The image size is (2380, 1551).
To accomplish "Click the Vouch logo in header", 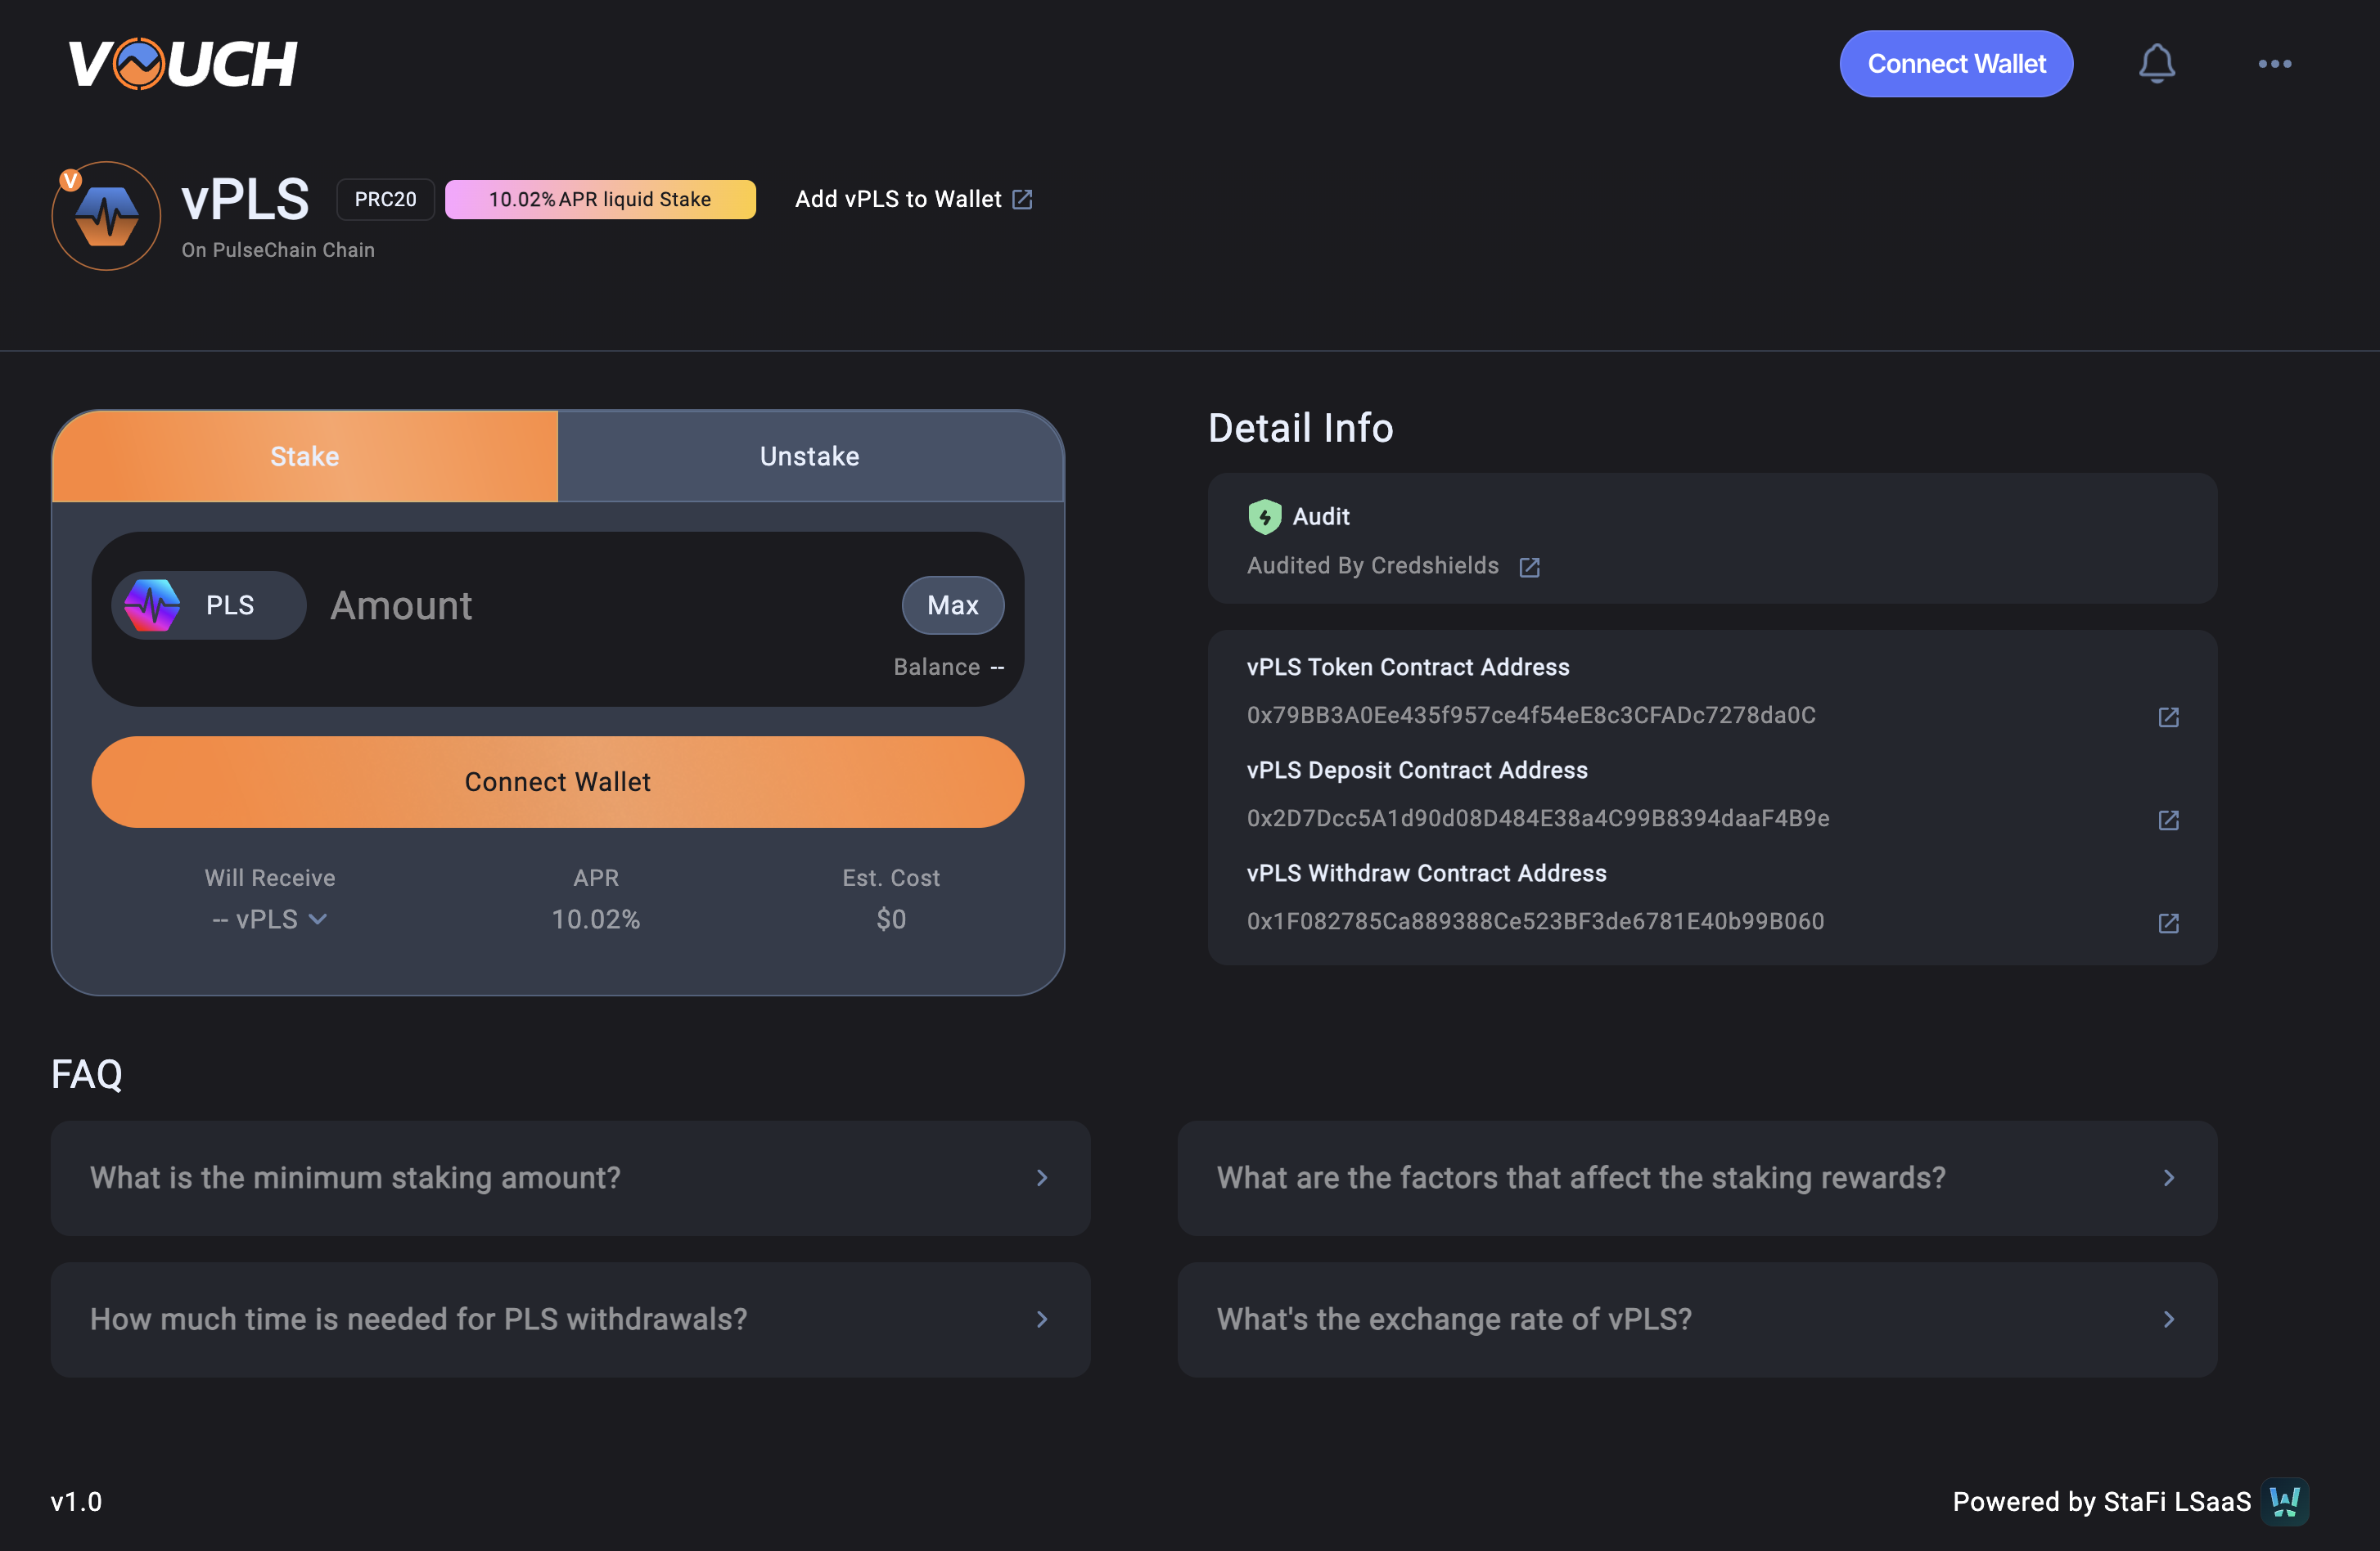I will coord(182,64).
